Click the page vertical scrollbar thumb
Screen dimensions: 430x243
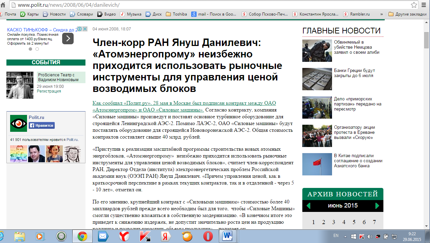pos(426,41)
